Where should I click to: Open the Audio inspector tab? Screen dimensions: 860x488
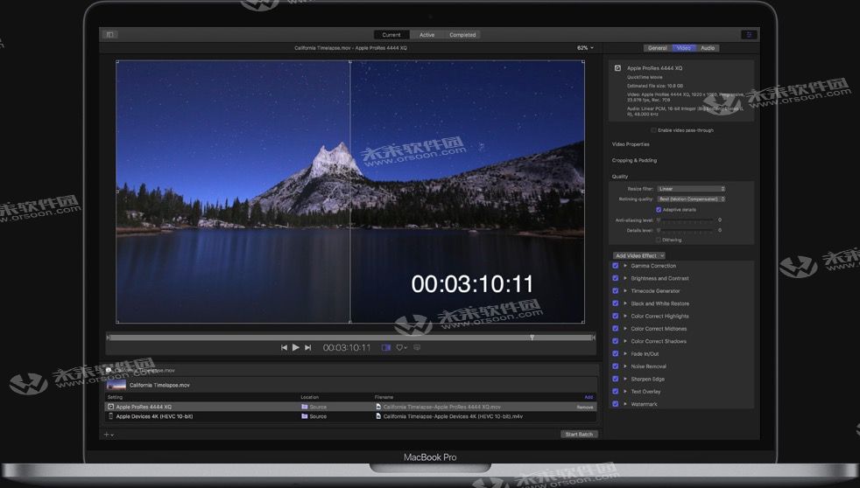707,48
